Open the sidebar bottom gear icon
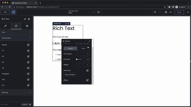 [x=30, y=104]
